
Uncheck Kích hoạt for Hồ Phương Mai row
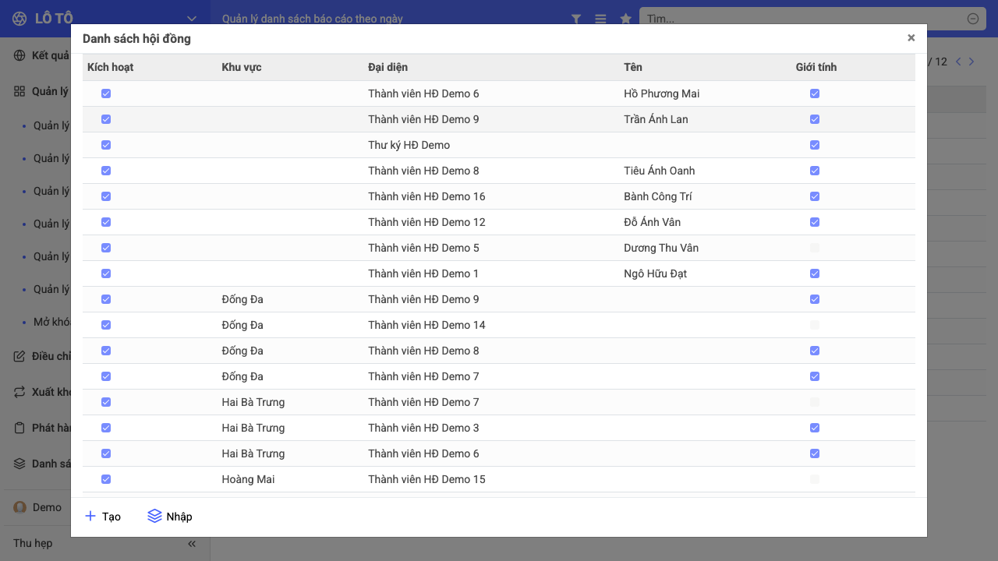click(106, 93)
